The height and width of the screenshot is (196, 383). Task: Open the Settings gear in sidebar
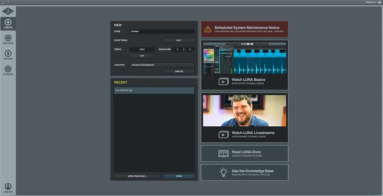coord(8,71)
